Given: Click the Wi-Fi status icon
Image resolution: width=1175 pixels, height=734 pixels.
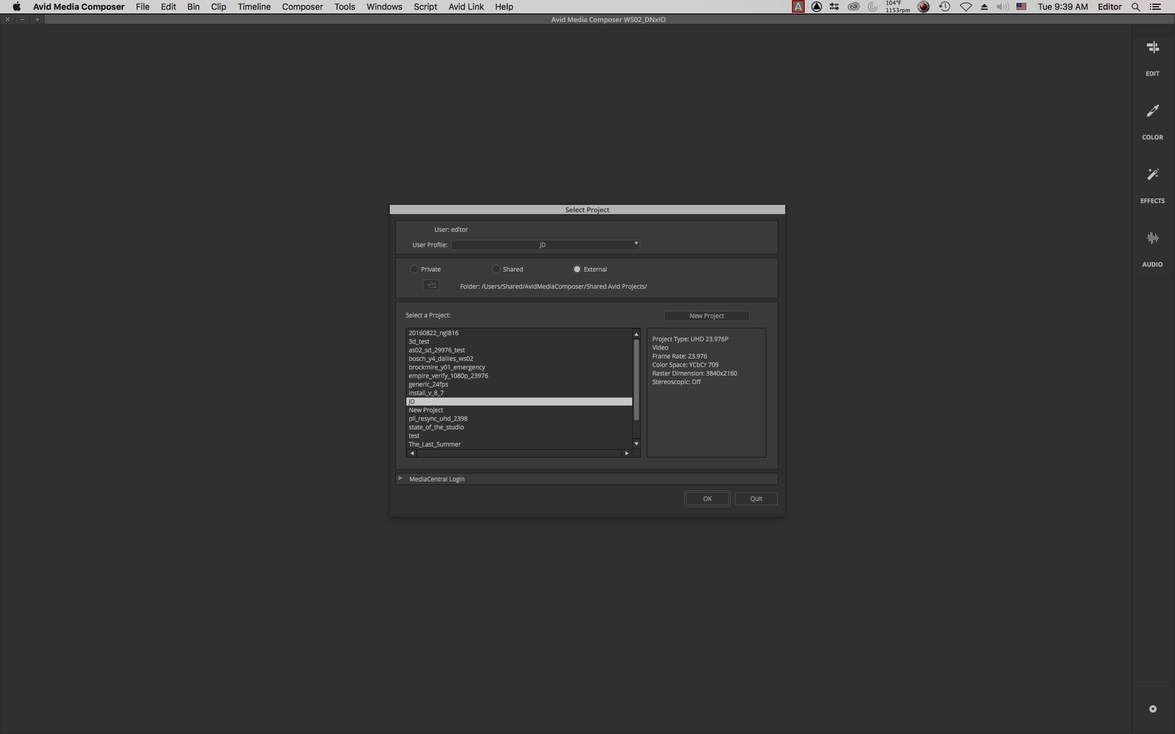Looking at the screenshot, I should coord(966,7).
